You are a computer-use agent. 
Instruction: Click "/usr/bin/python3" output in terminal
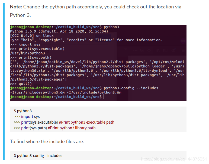(x=28, y=53)
